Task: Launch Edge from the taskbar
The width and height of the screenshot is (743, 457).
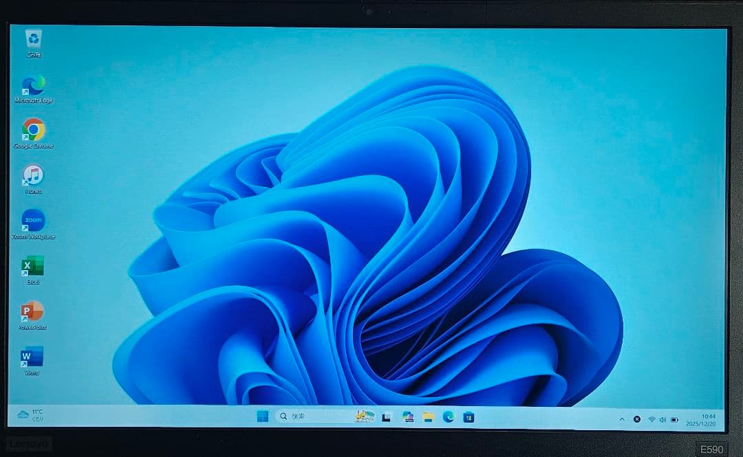Action: (449, 416)
